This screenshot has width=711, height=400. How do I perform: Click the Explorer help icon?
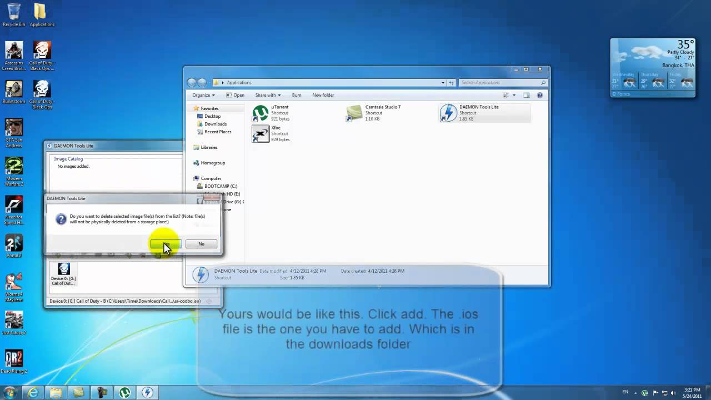[540, 95]
